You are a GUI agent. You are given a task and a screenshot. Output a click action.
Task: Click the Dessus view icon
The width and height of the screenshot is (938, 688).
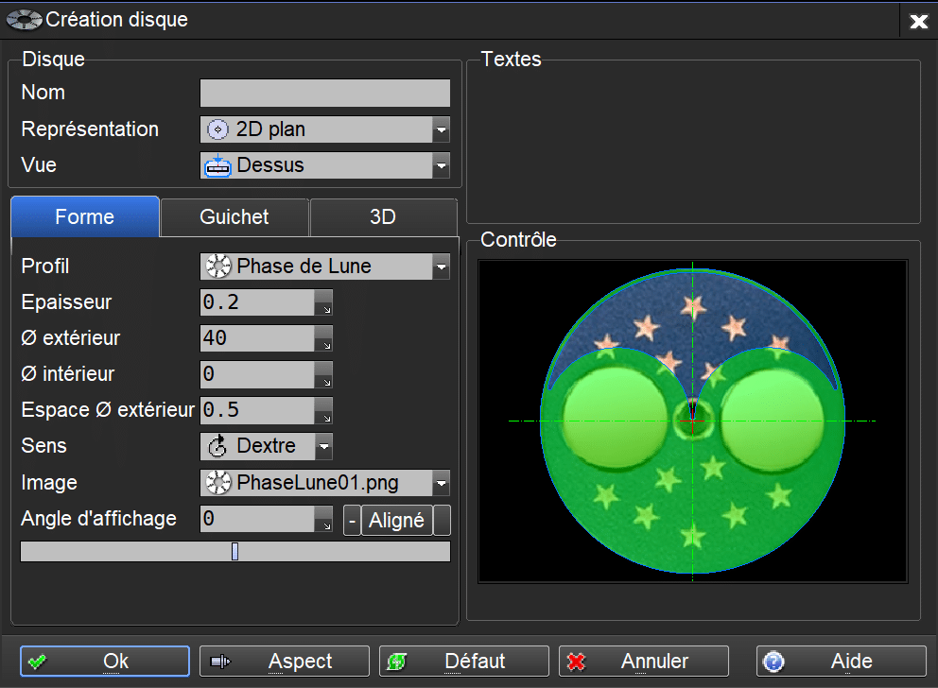pos(217,165)
